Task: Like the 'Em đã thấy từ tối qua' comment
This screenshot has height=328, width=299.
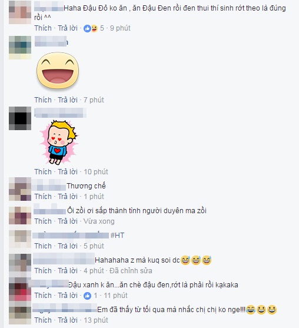Action: (43, 320)
